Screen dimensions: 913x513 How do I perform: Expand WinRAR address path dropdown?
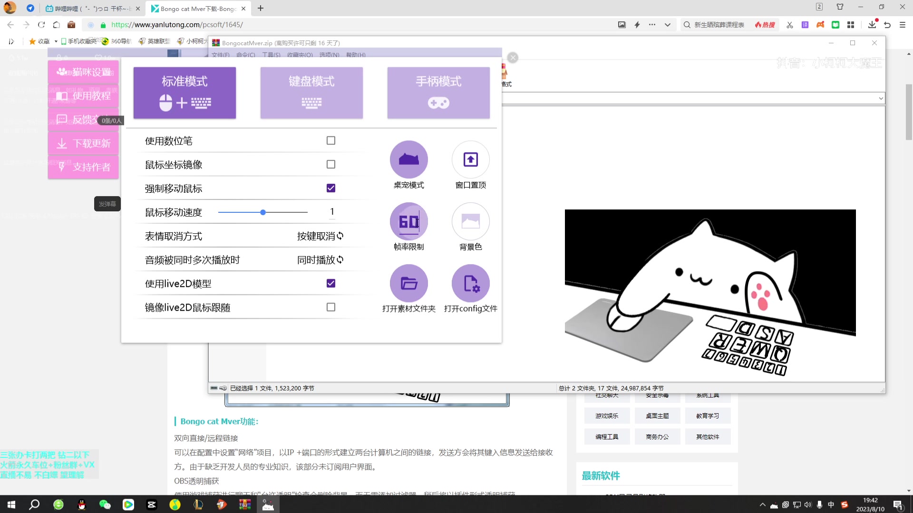click(x=881, y=98)
